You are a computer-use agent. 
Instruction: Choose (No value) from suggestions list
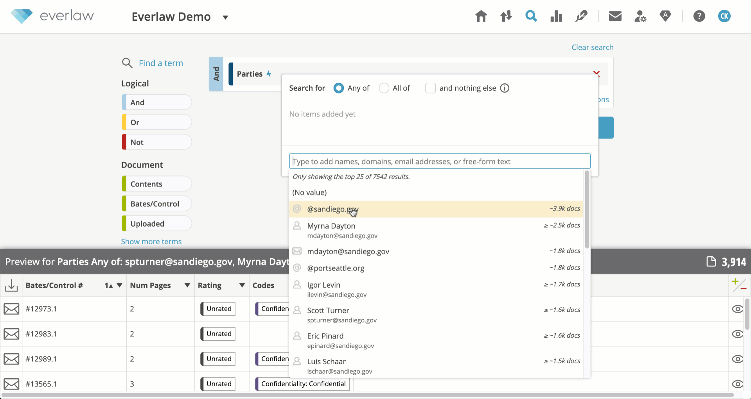[436, 192]
